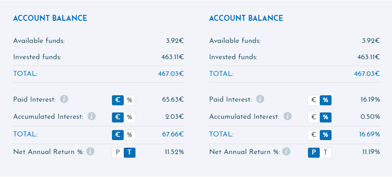
Task: Click 463.11€ invested funds in left panel
Action: tap(173, 57)
